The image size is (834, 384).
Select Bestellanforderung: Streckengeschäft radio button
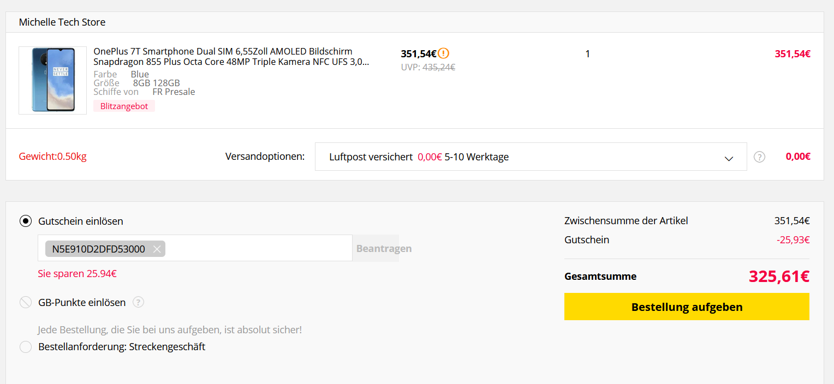click(26, 347)
